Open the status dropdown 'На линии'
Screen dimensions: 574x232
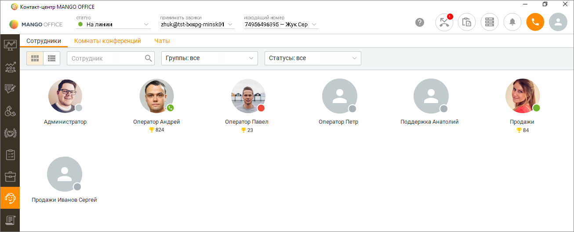point(113,25)
